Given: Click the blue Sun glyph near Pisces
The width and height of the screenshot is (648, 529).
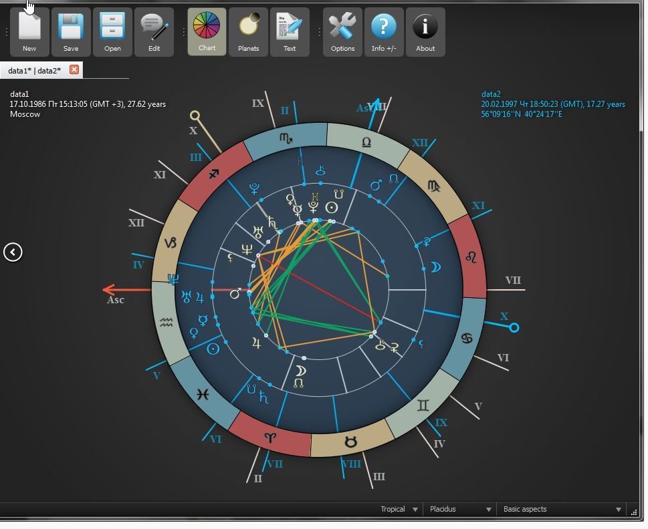Looking at the screenshot, I should coord(213,349).
